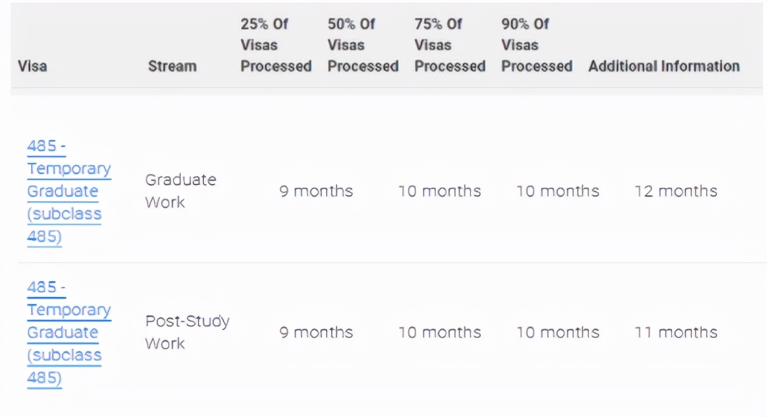Click the Additional Information column header
Image resolution: width=767 pixels, height=417 pixels.
point(663,66)
